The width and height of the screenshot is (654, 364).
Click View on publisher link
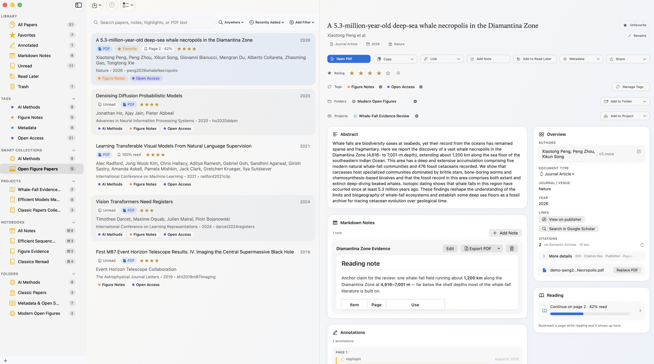[561, 220]
